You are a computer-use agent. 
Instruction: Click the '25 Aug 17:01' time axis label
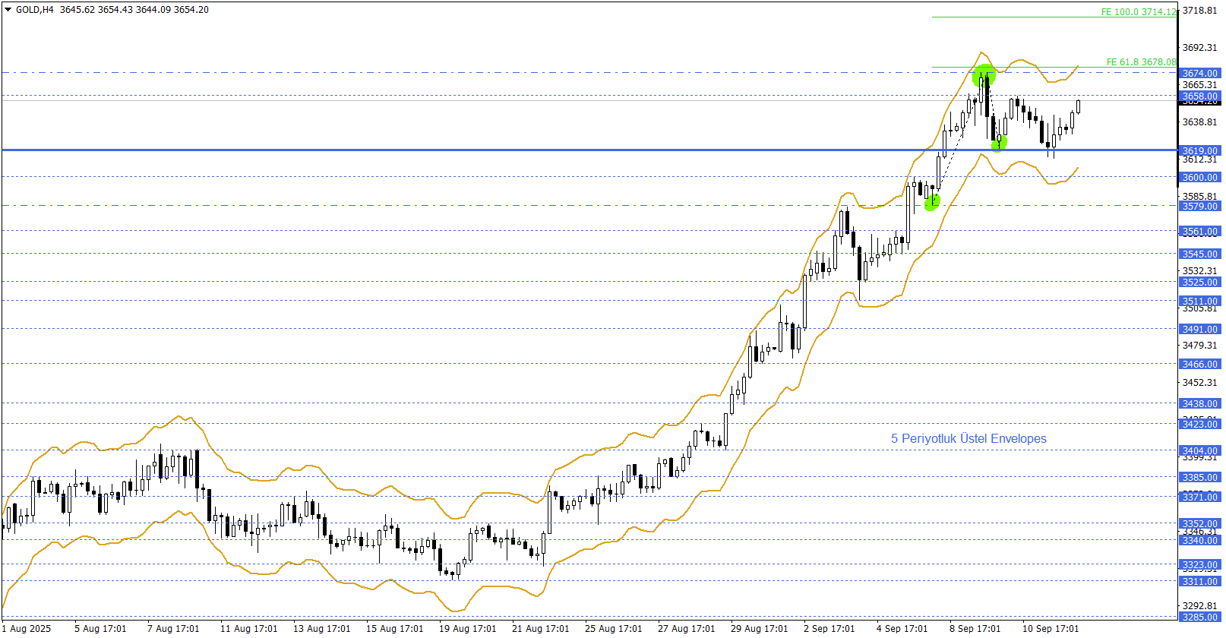point(614,629)
